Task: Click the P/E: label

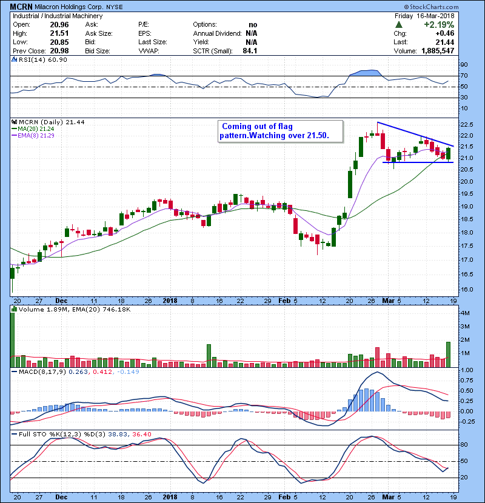Action: 144,25
